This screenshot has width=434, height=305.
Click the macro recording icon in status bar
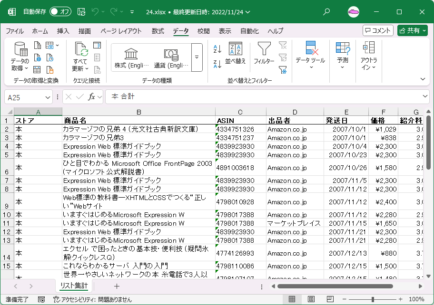[x=41, y=299]
